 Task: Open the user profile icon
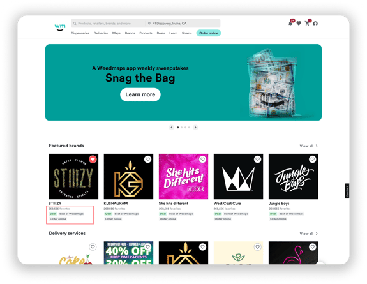tap(315, 23)
